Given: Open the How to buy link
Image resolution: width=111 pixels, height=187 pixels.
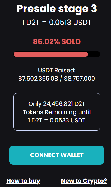Looking at the screenshot, I should [x=23, y=181].
